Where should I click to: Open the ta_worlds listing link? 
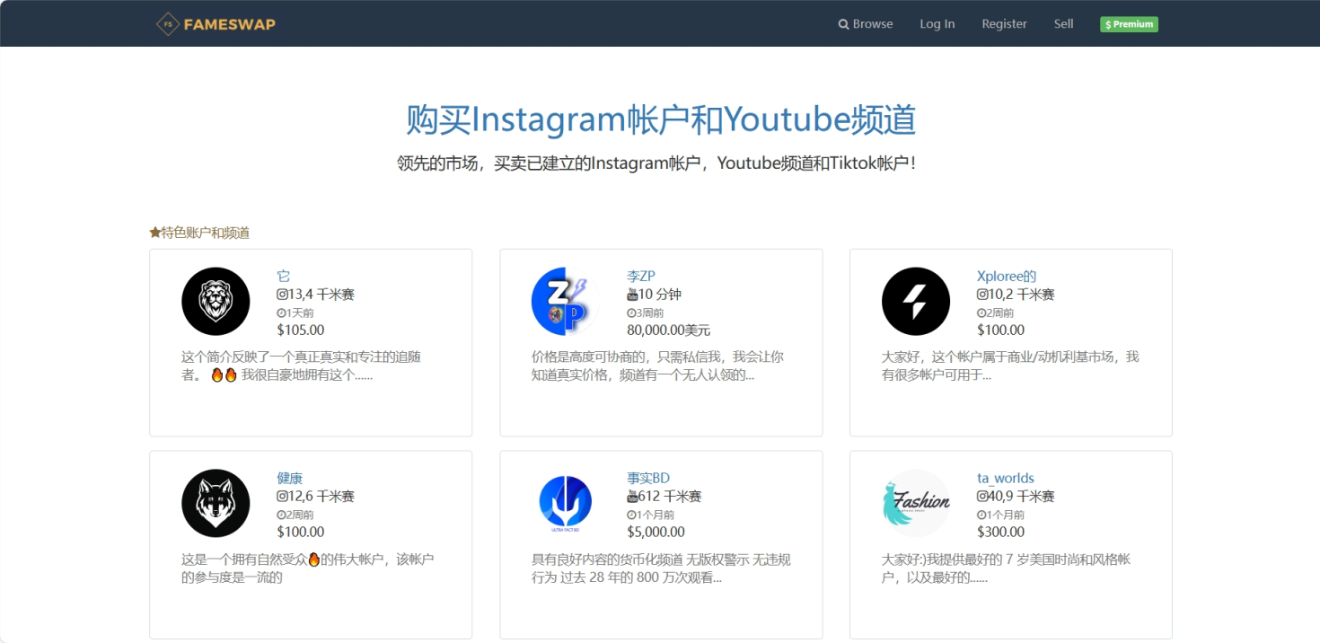[x=1005, y=478]
